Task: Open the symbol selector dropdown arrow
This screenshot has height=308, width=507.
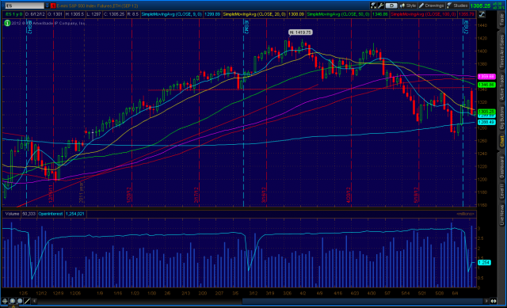Action: click(x=48, y=6)
